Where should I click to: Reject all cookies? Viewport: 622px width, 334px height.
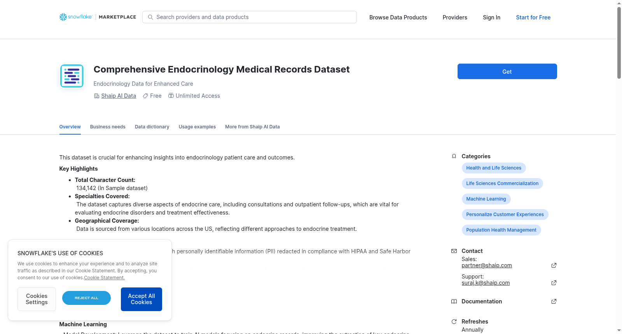[x=86, y=298]
